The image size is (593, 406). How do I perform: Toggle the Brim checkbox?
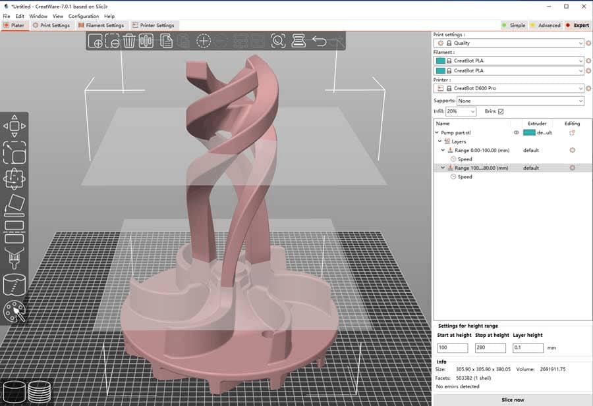pyautogui.click(x=501, y=111)
